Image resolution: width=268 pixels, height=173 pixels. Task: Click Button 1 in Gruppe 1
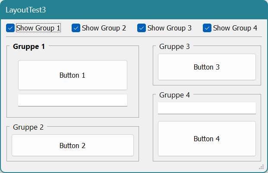coord(73,75)
